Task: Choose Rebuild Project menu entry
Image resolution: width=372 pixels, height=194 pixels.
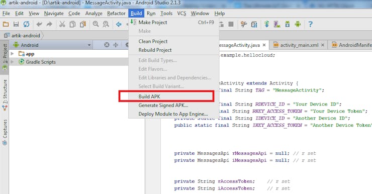Action: click(155, 50)
